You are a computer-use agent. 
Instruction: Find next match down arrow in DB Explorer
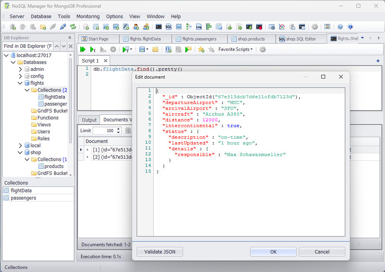(x=64, y=46)
